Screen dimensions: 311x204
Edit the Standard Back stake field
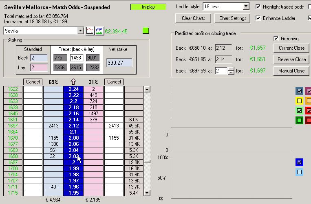pos(39,58)
